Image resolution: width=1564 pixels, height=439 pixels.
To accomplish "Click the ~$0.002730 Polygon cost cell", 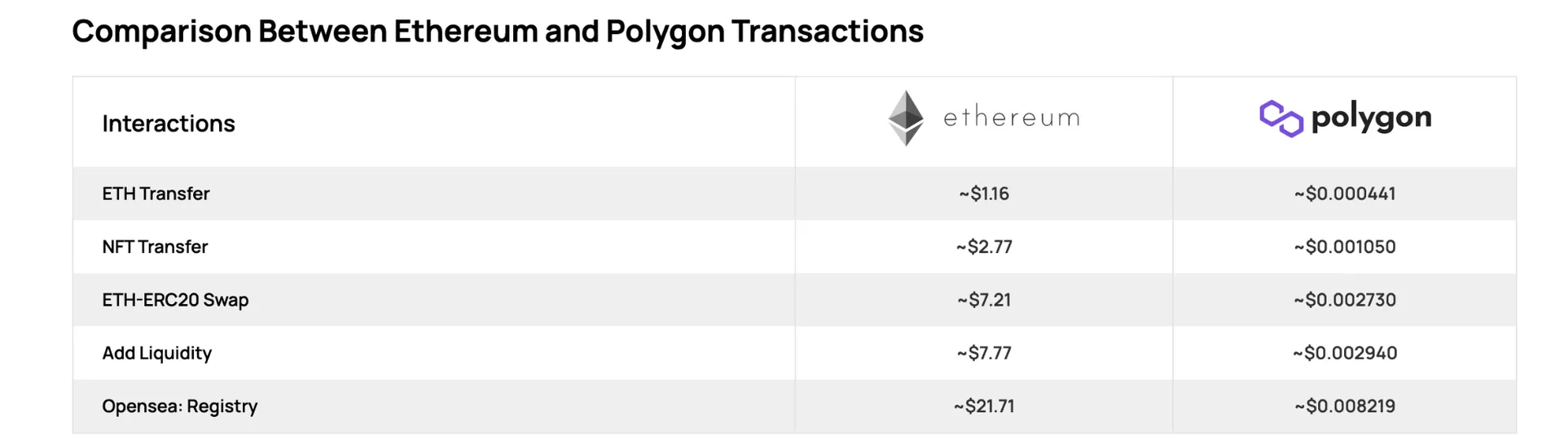I will [1345, 300].
